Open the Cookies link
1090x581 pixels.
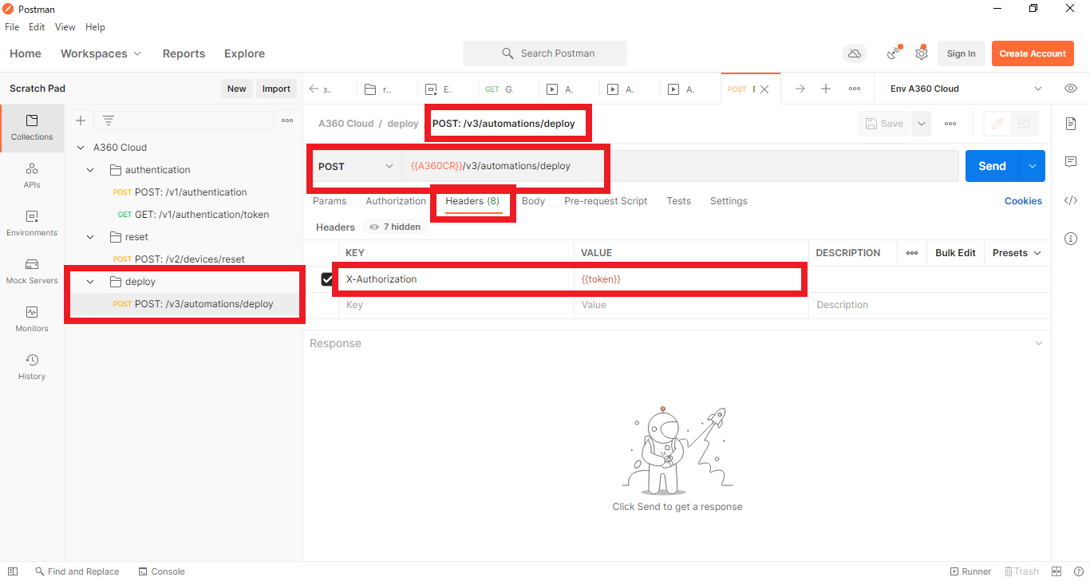pyautogui.click(x=1023, y=201)
